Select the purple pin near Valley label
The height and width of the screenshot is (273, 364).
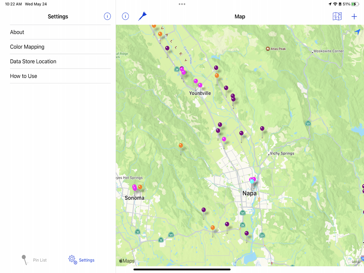pos(167,48)
